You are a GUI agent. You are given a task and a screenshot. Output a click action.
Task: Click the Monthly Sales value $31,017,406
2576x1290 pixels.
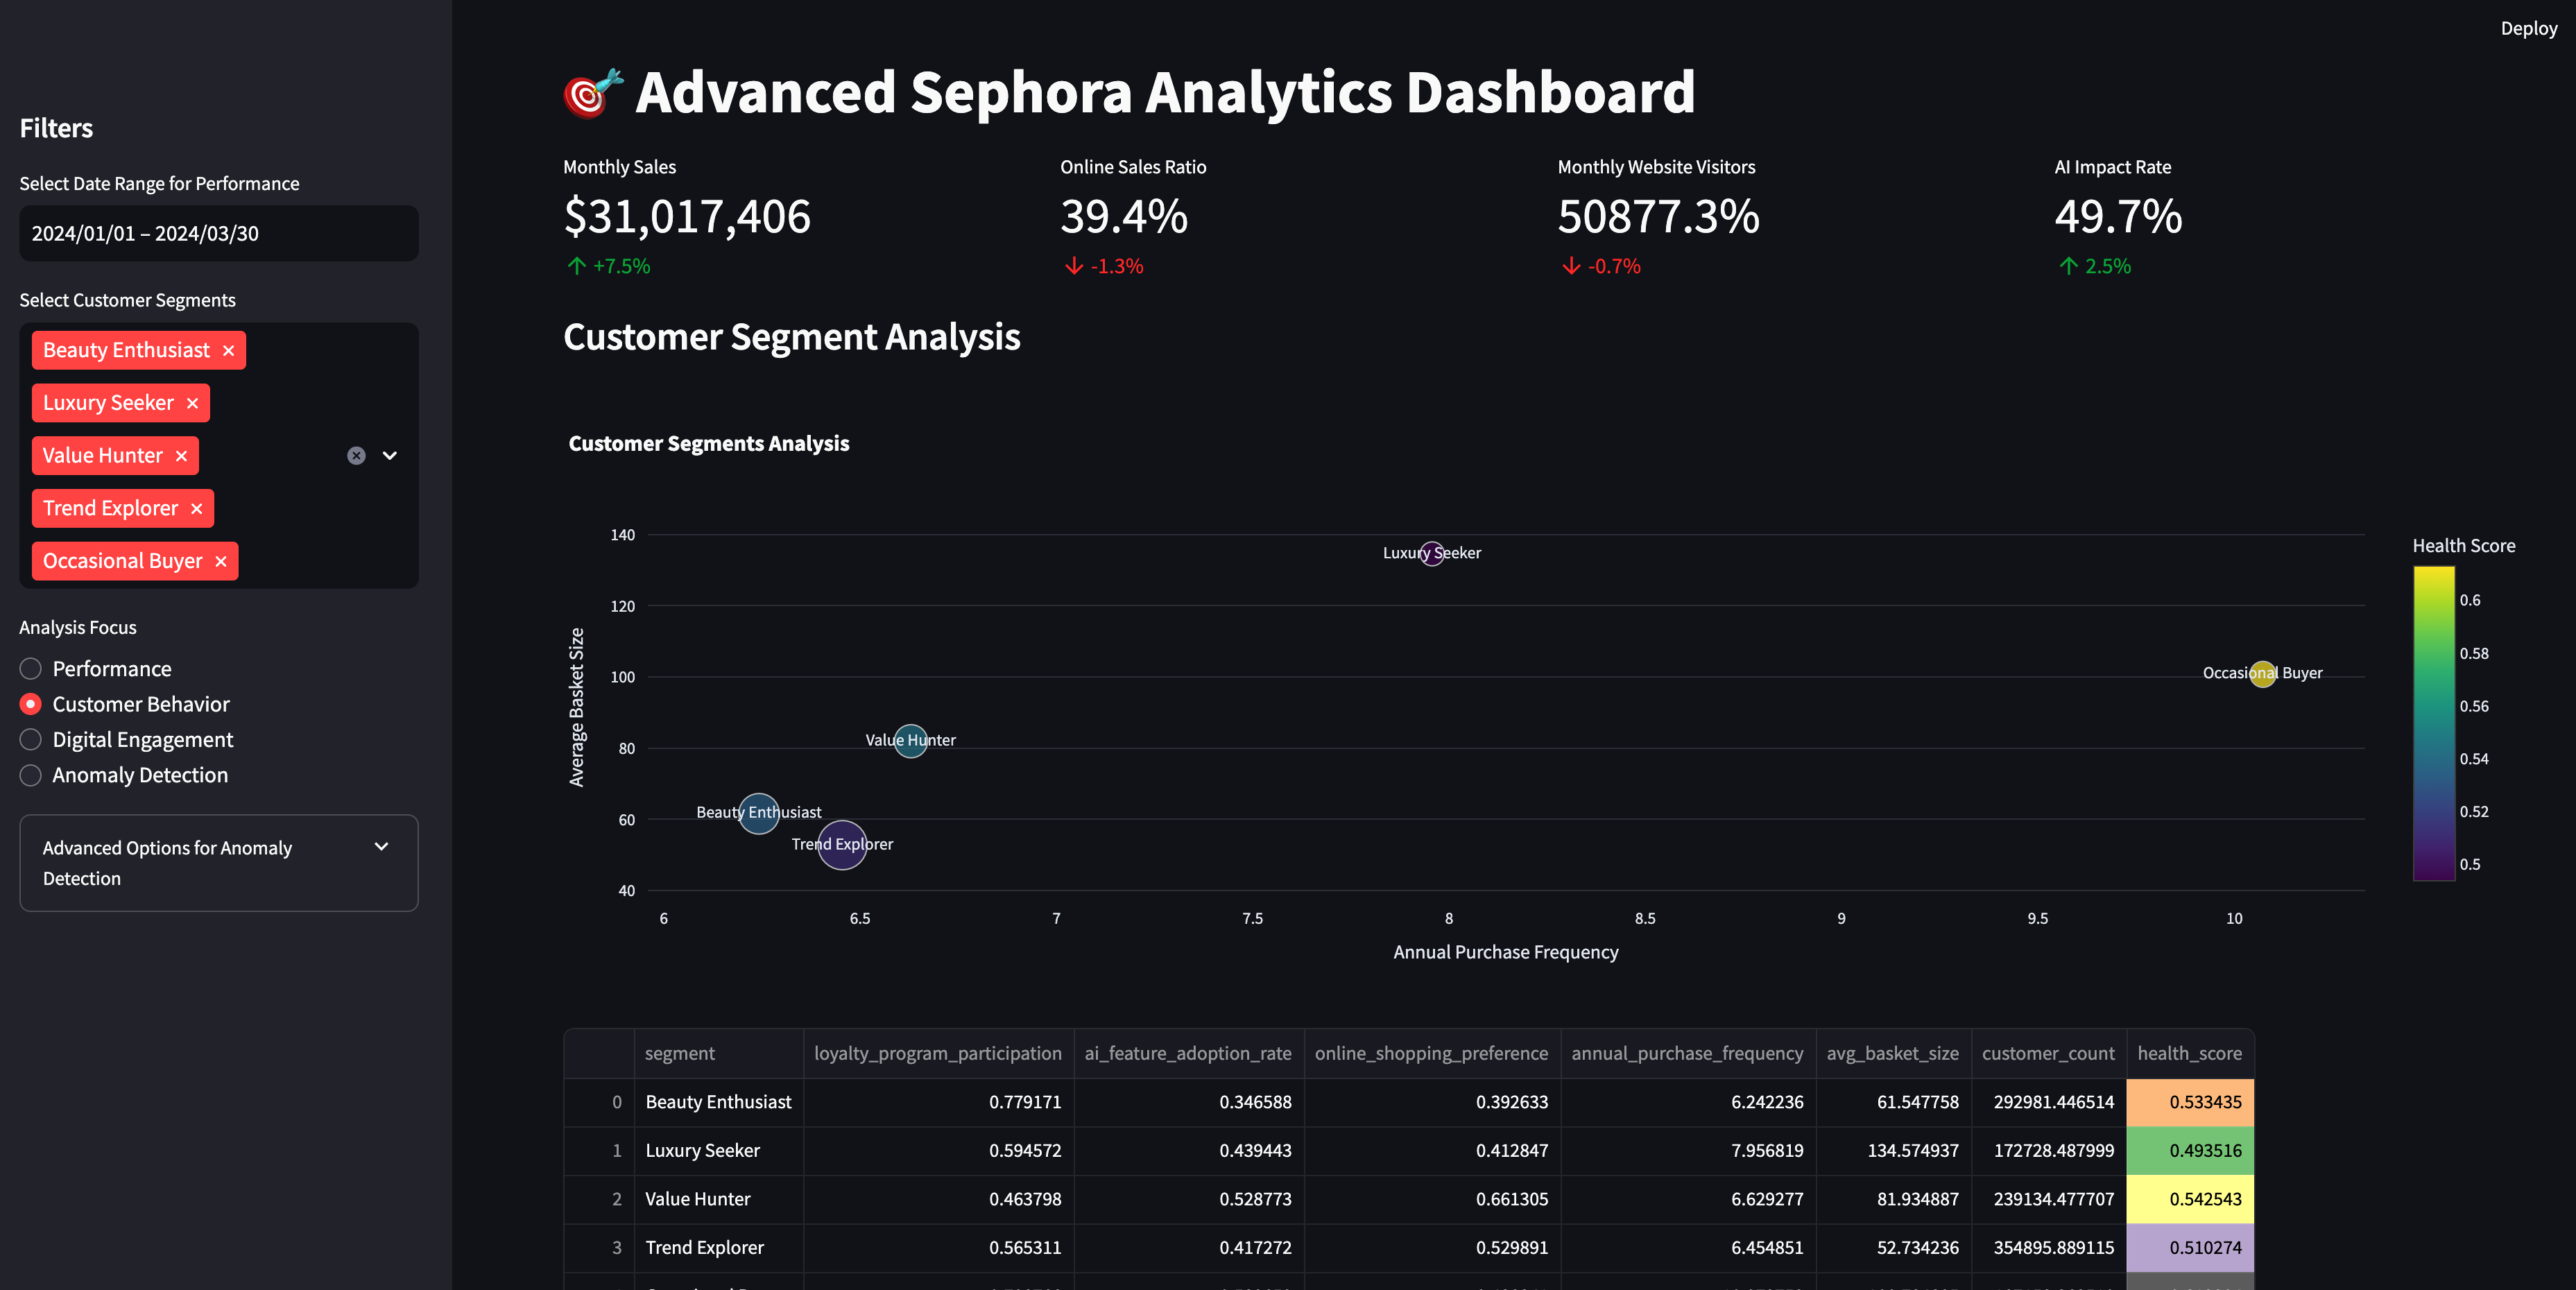687,217
